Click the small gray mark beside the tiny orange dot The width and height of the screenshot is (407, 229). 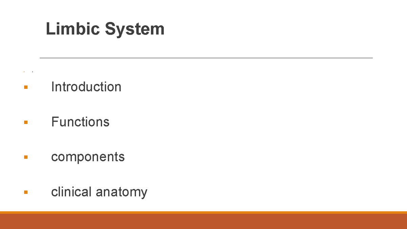click(x=32, y=72)
